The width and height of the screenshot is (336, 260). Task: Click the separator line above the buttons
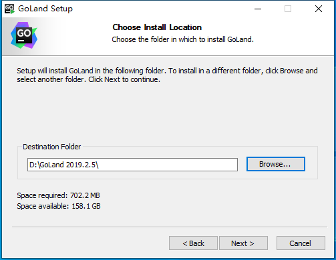pyautogui.click(x=170, y=227)
